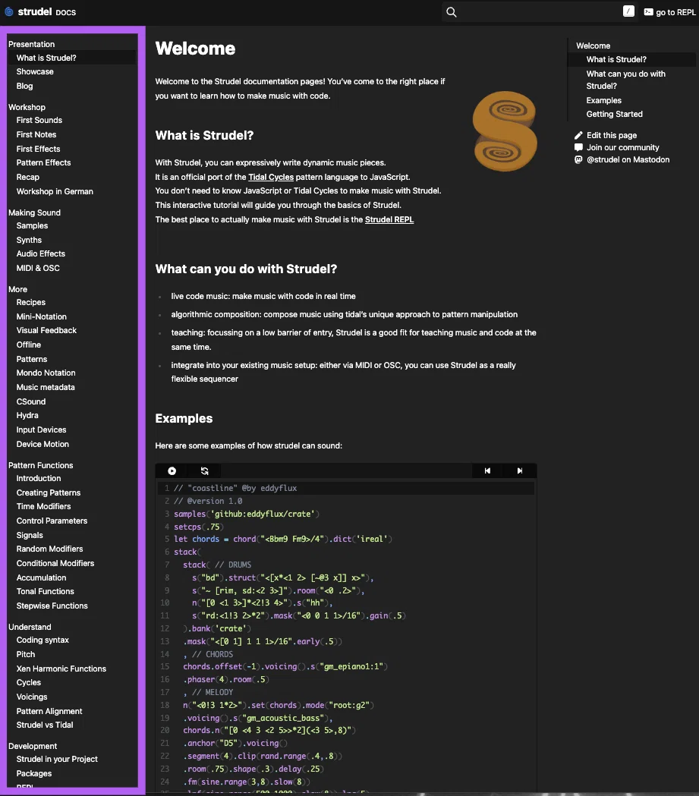Play the coastline example code
Image resolution: width=699 pixels, height=796 pixels.
point(172,471)
